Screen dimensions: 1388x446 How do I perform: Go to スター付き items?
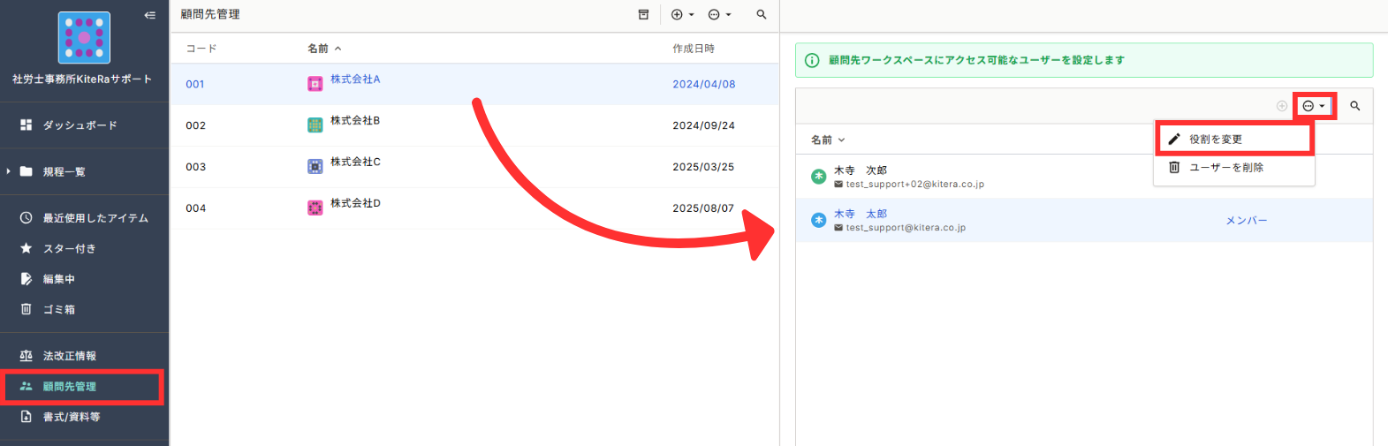69,249
